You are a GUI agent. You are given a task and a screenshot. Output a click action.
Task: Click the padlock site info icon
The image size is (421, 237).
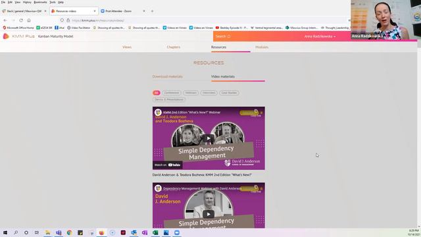pyautogui.click(x=68, y=20)
